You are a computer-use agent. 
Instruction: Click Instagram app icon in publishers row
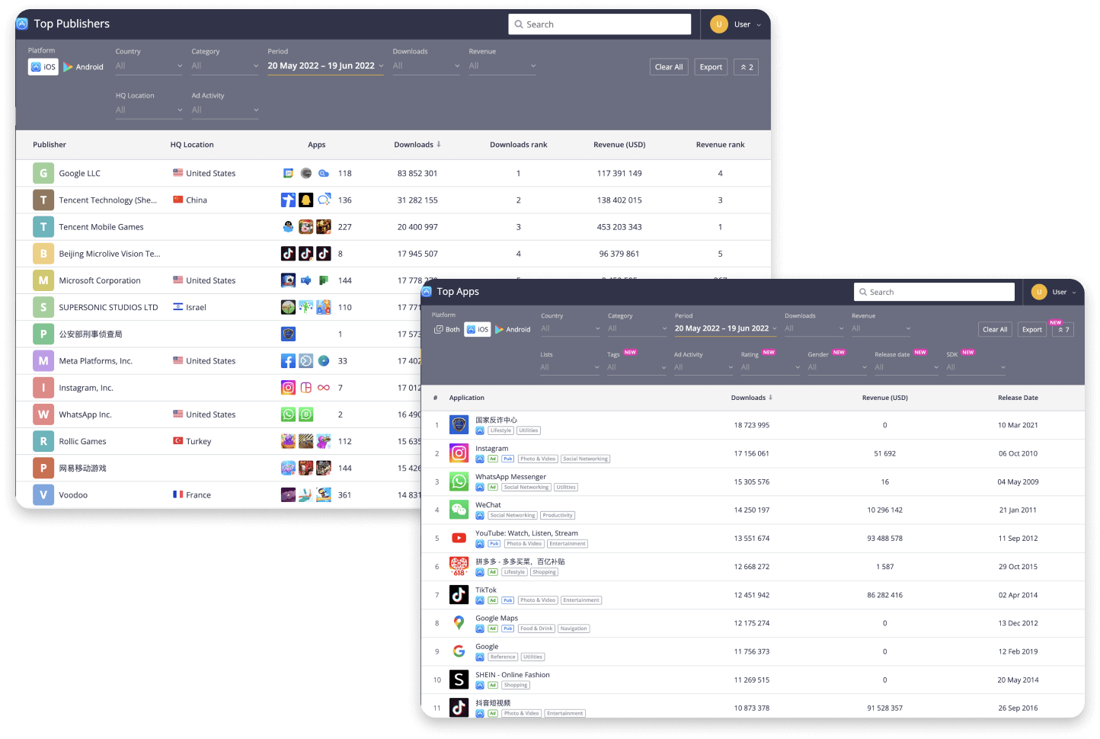tap(288, 388)
